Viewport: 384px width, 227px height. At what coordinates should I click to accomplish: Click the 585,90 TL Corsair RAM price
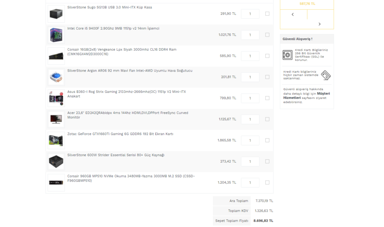tap(228, 56)
